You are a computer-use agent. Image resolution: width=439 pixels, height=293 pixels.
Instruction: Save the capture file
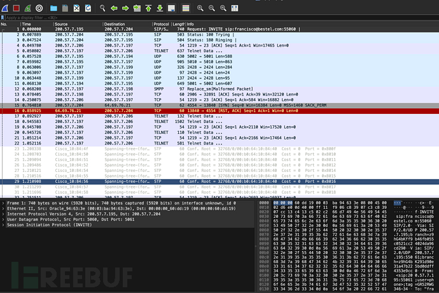pos(65,8)
